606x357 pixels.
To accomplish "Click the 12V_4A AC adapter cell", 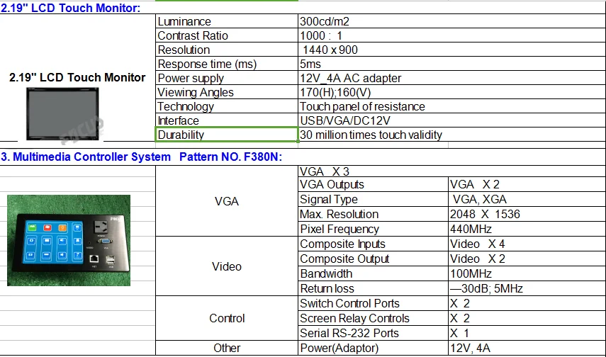I will [451, 78].
